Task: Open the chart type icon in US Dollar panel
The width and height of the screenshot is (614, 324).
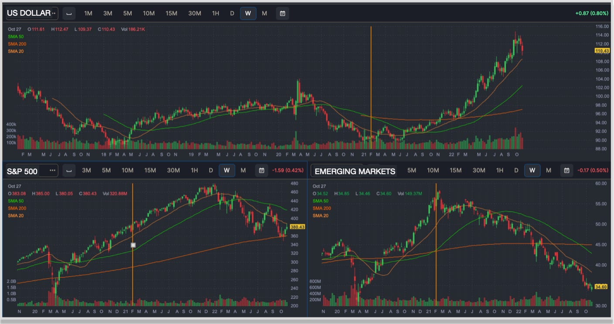Action: [68, 13]
